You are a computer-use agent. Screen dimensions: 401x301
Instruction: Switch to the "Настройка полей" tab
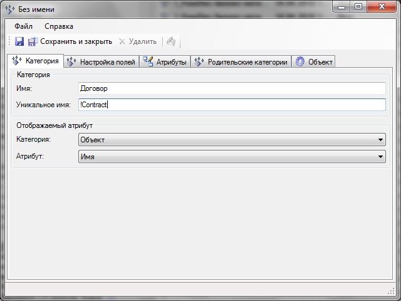click(101, 61)
